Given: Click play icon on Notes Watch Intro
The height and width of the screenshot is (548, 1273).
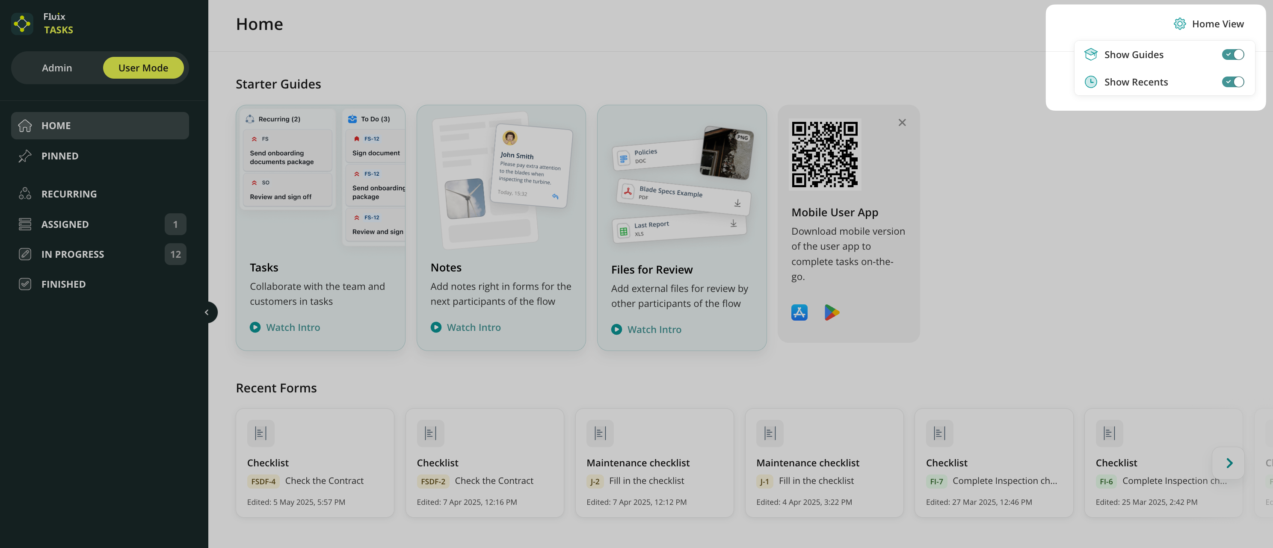Looking at the screenshot, I should (x=435, y=327).
